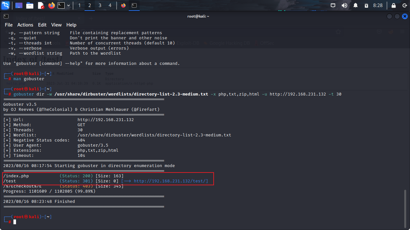This screenshot has width=410, height=230.
Task: Launch the file manager from the panel
Action: coord(30,5)
